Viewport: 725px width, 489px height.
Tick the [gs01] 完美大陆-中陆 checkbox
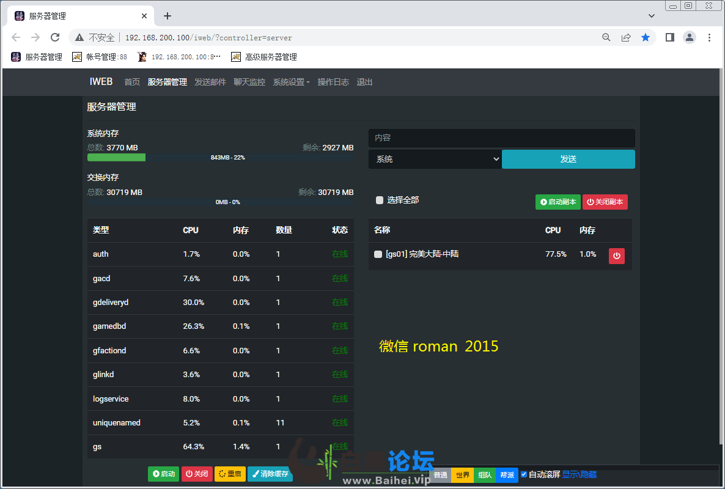[378, 254]
